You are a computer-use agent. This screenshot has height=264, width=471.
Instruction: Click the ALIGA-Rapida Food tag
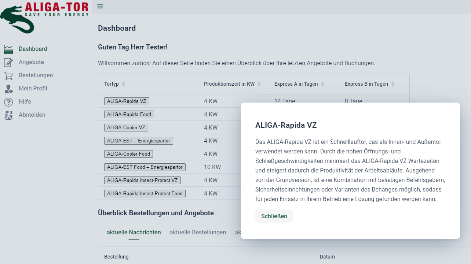click(129, 115)
